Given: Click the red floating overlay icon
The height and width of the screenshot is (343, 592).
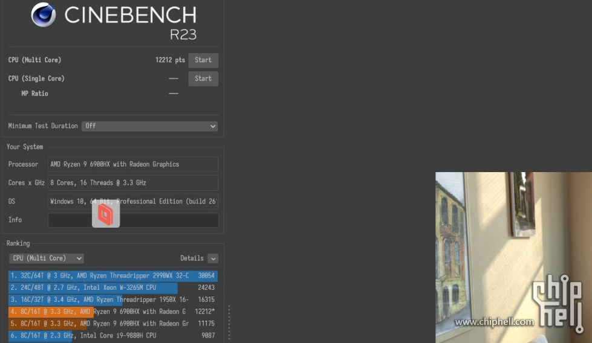Looking at the screenshot, I should click(x=106, y=214).
